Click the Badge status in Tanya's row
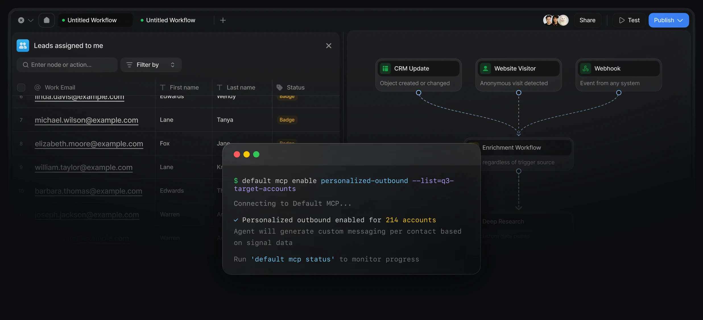 (x=287, y=120)
